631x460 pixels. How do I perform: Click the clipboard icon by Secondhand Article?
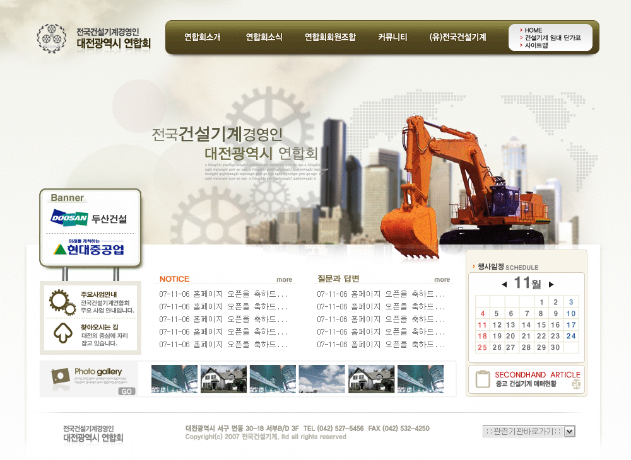pos(483,379)
